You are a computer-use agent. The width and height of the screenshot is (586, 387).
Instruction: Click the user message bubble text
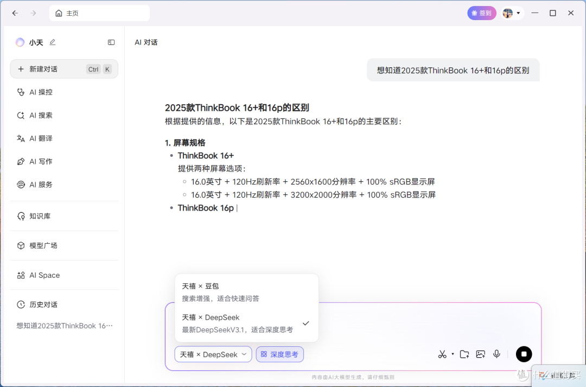[453, 71]
